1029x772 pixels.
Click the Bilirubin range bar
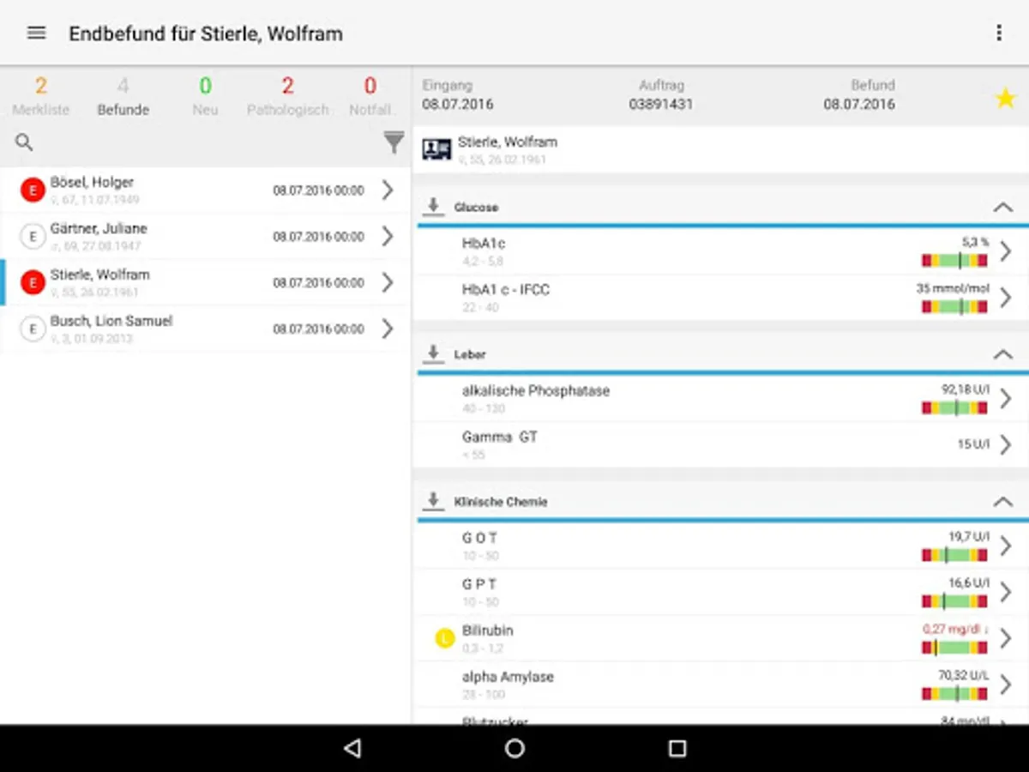pyautogui.click(x=955, y=648)
